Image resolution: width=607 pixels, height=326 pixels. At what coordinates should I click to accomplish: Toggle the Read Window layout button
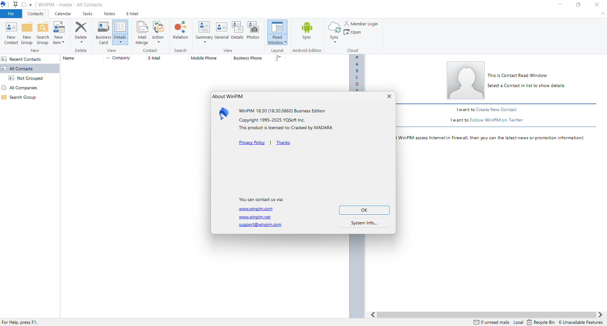point(277,33)
